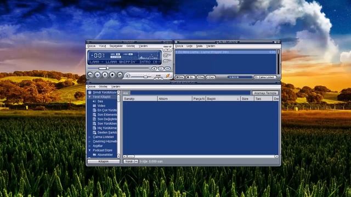The width and height of the screenshot is (351, 197).
Task: Open the Seçenekler menu in the player
Action: pyautogui.click(x=116, y=46)
